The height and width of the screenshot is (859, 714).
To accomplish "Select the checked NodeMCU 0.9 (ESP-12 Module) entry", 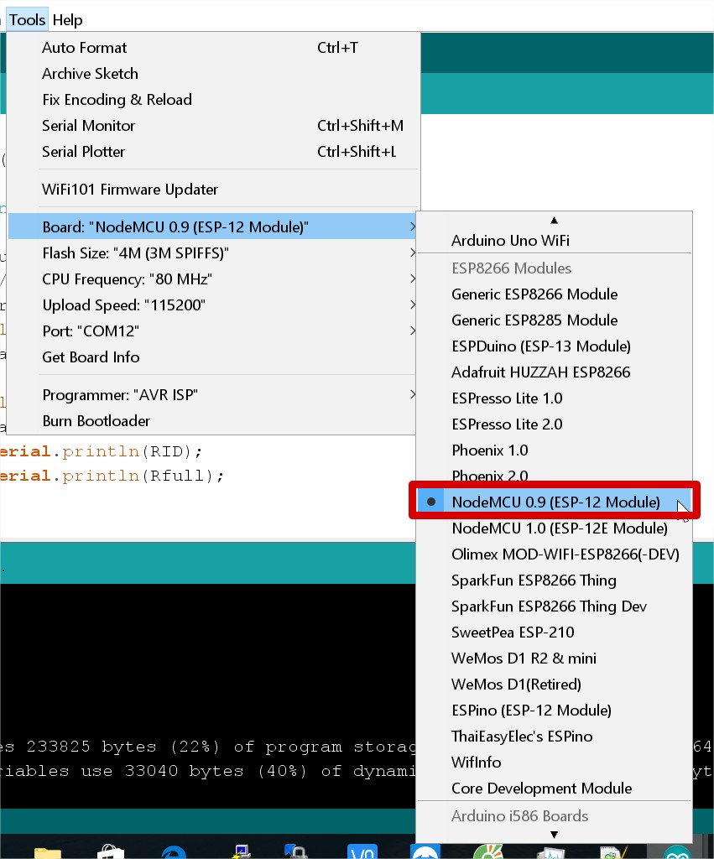I will point(554,502).
